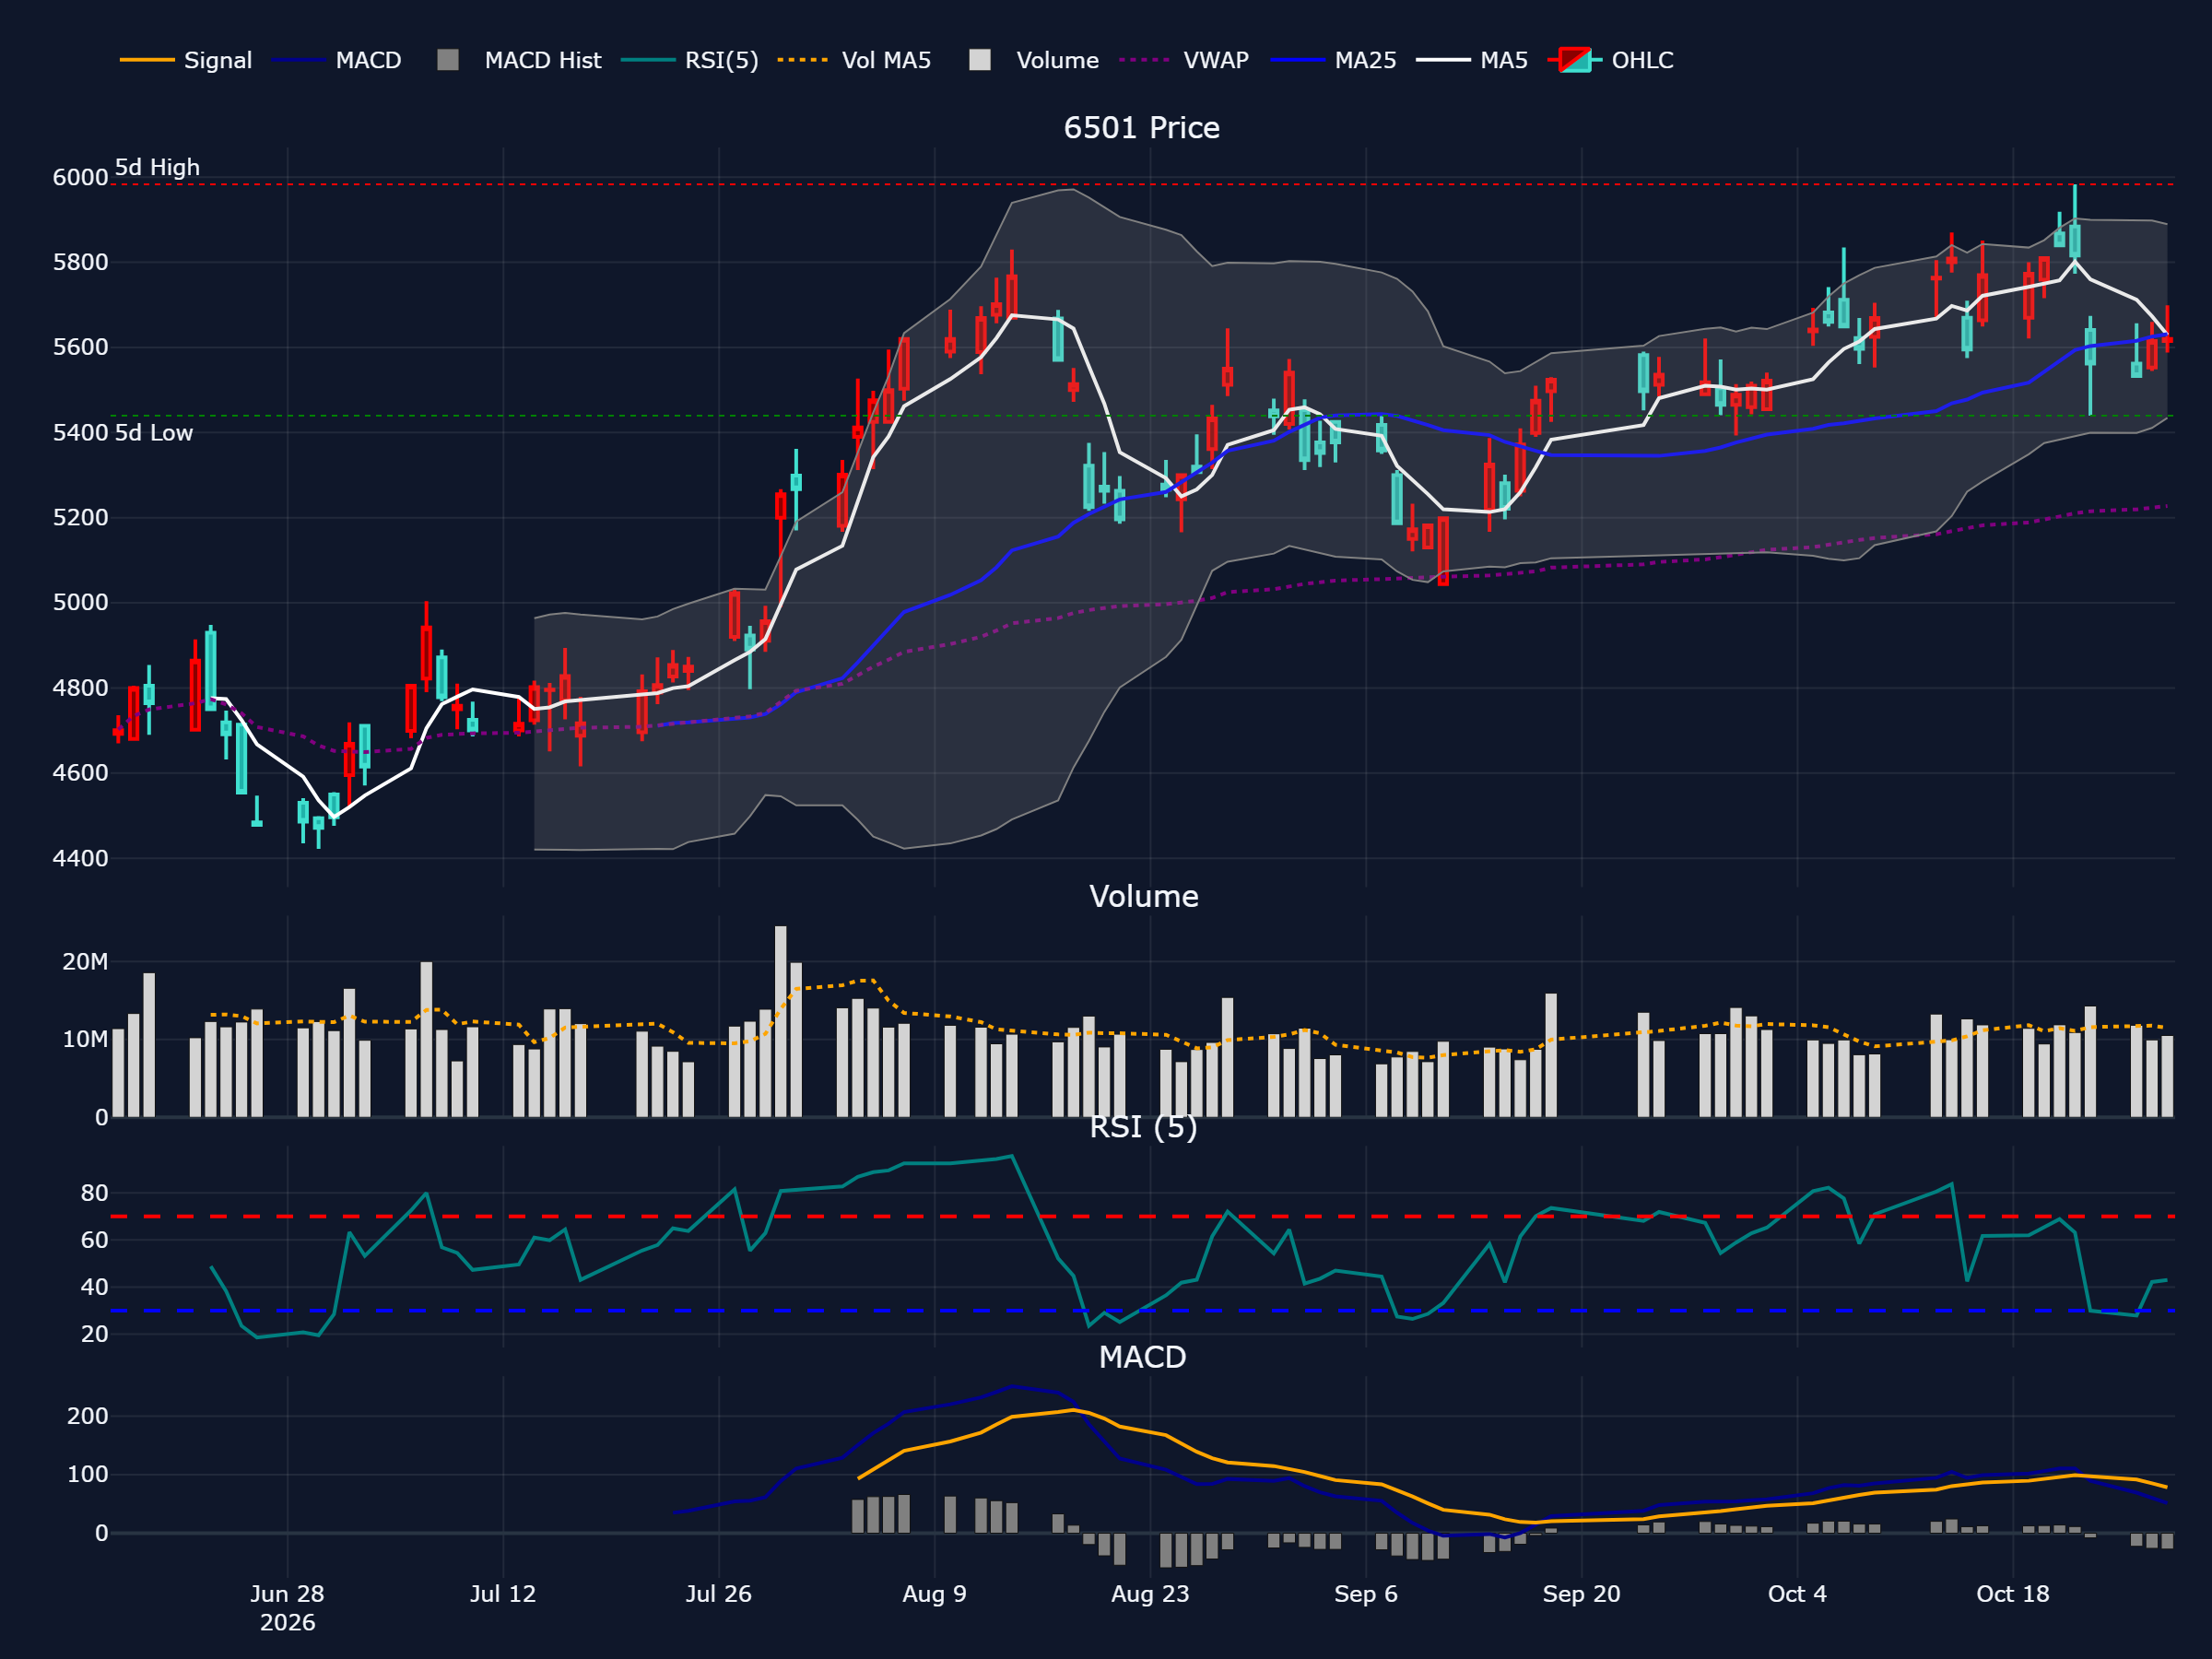Click the 'Sep 20' x-axis label

point(1581,1594)
